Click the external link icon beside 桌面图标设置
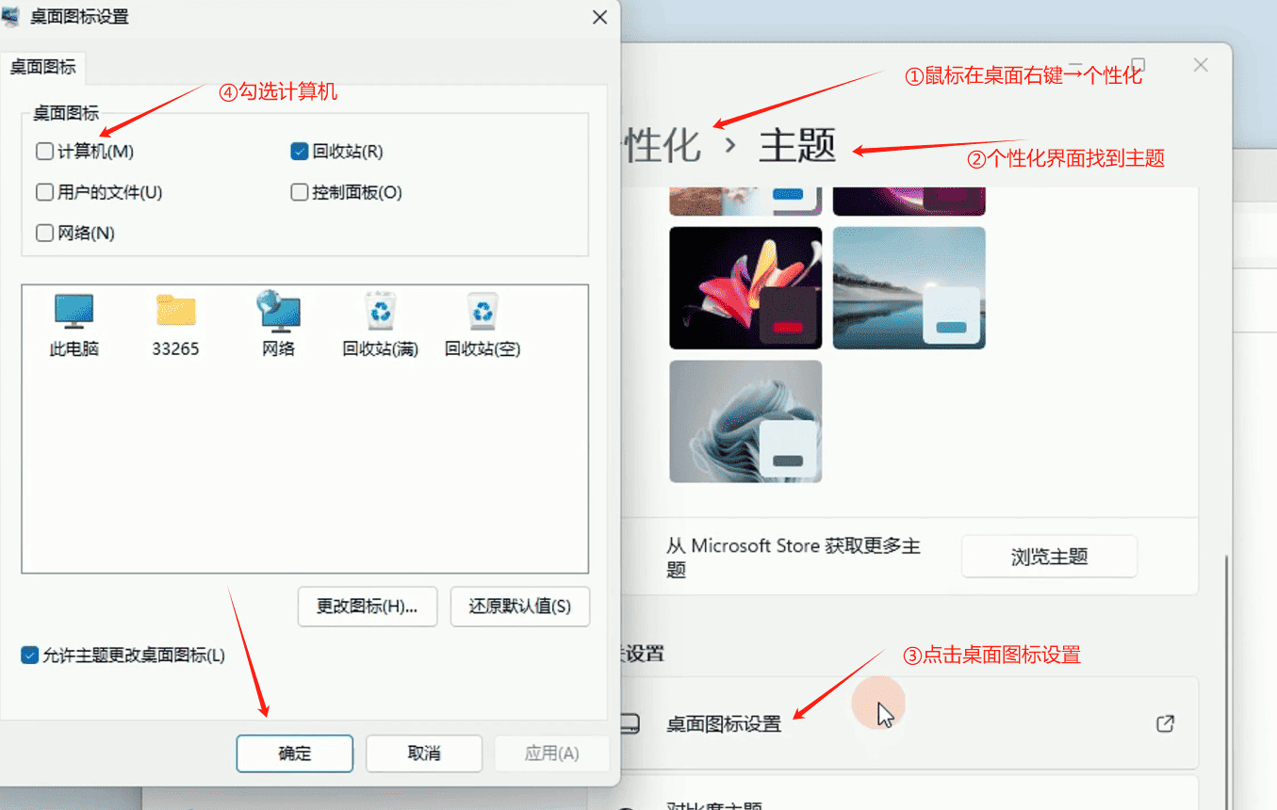Screen dimensions: 1277x810 click(x=1165, y=724)
